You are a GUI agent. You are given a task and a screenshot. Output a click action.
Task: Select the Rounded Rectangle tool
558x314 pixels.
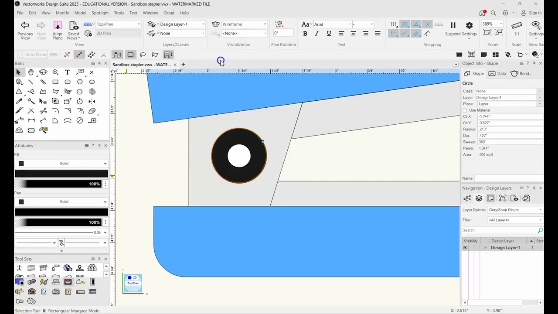pos(68,82)
